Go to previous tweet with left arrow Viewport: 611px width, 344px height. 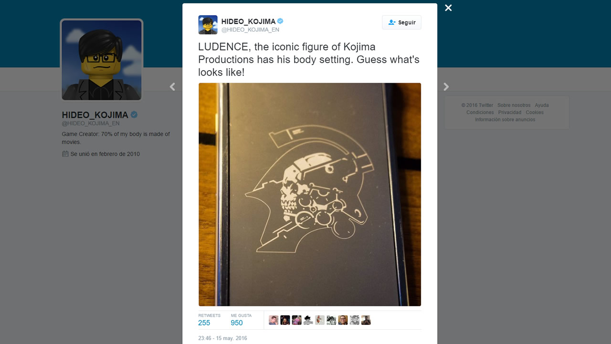[x=172, y=86]
